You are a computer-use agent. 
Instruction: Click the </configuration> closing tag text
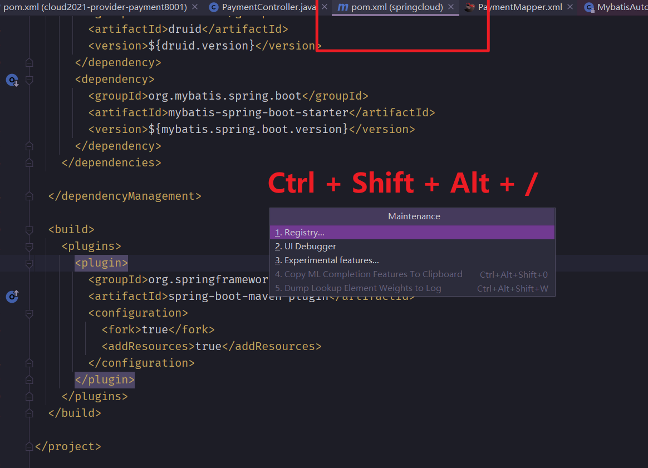pyautogui.click(x=141, y=363)
